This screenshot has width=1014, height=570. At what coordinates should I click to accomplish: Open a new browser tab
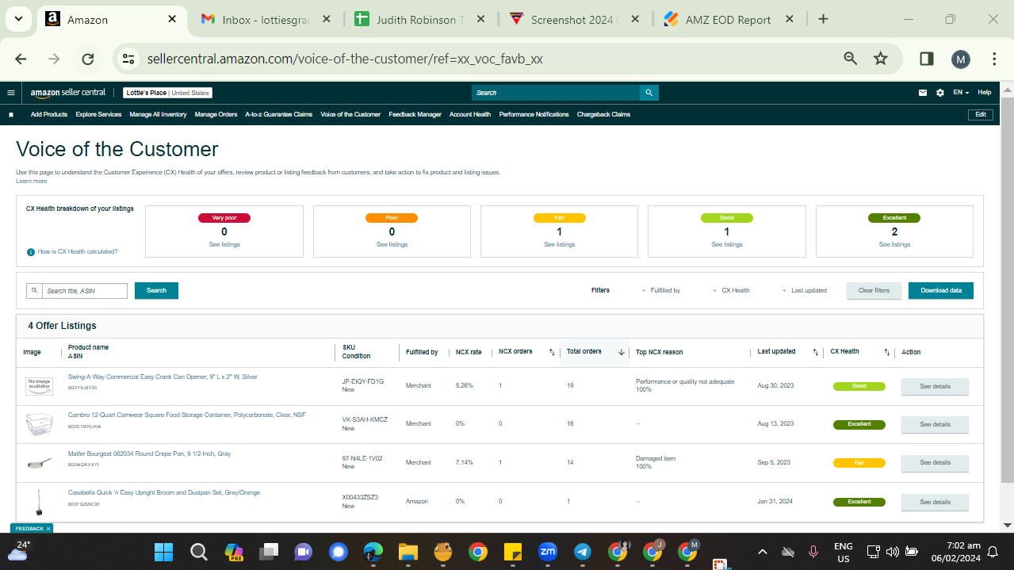point(823,19)
